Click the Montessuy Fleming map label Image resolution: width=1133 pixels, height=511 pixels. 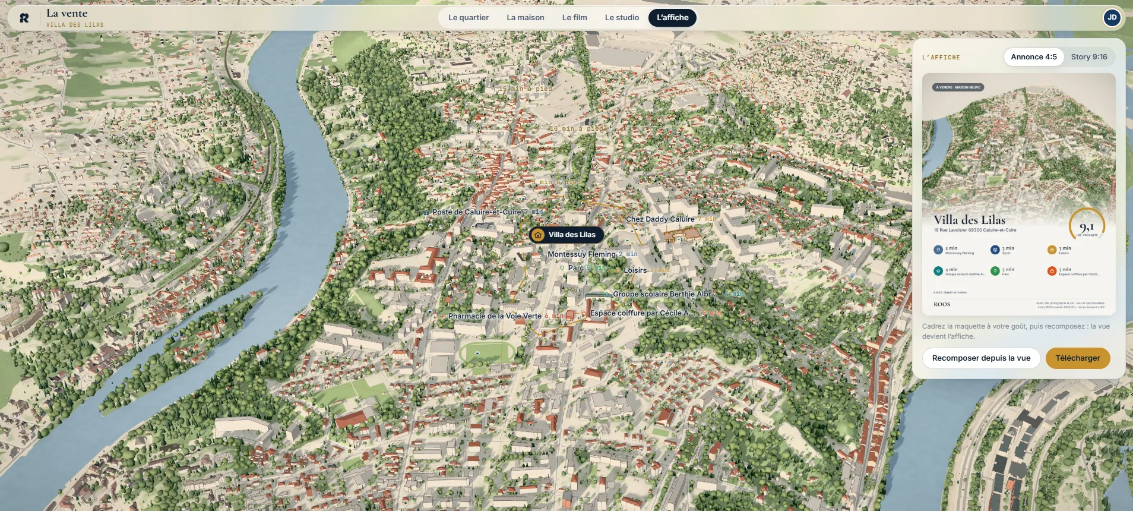click(x=581, y=254)
